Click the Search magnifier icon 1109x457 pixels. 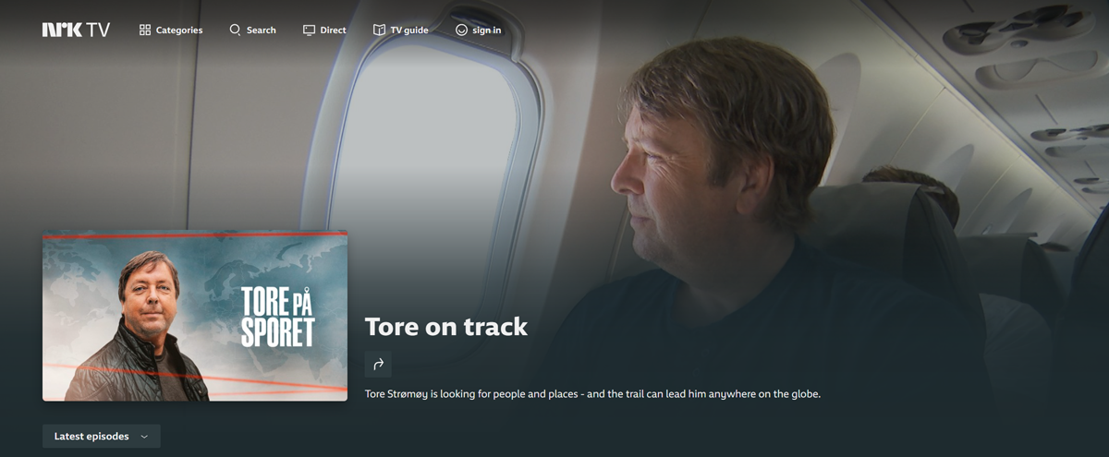pos(235,30)
